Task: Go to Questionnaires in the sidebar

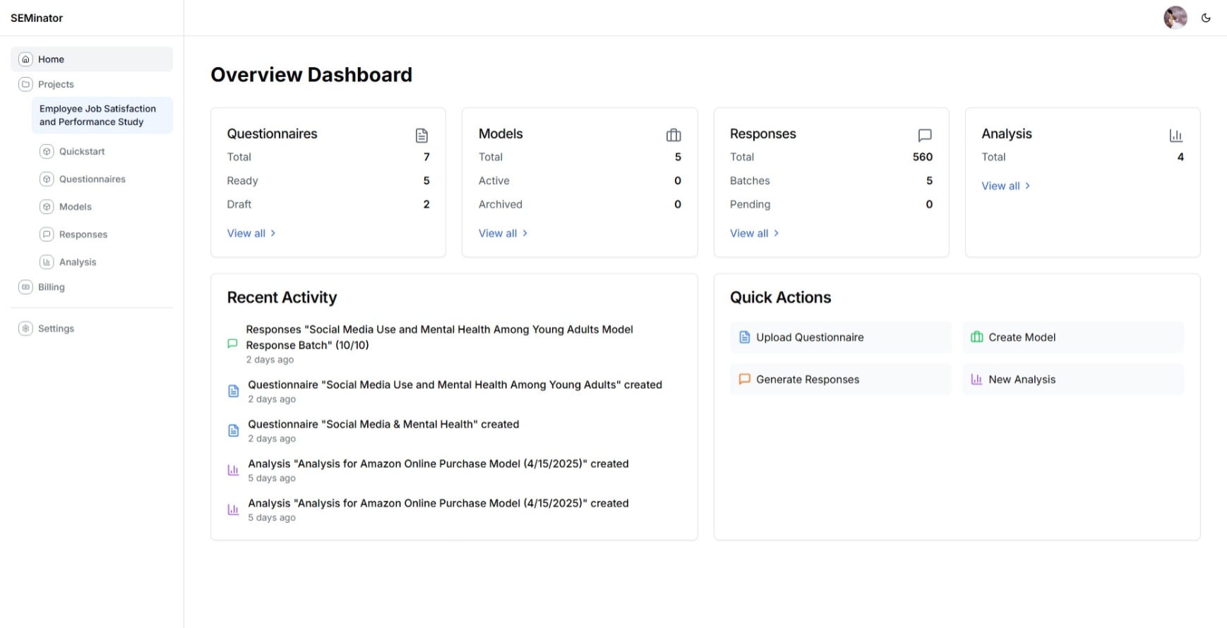Action: [92, 179]
